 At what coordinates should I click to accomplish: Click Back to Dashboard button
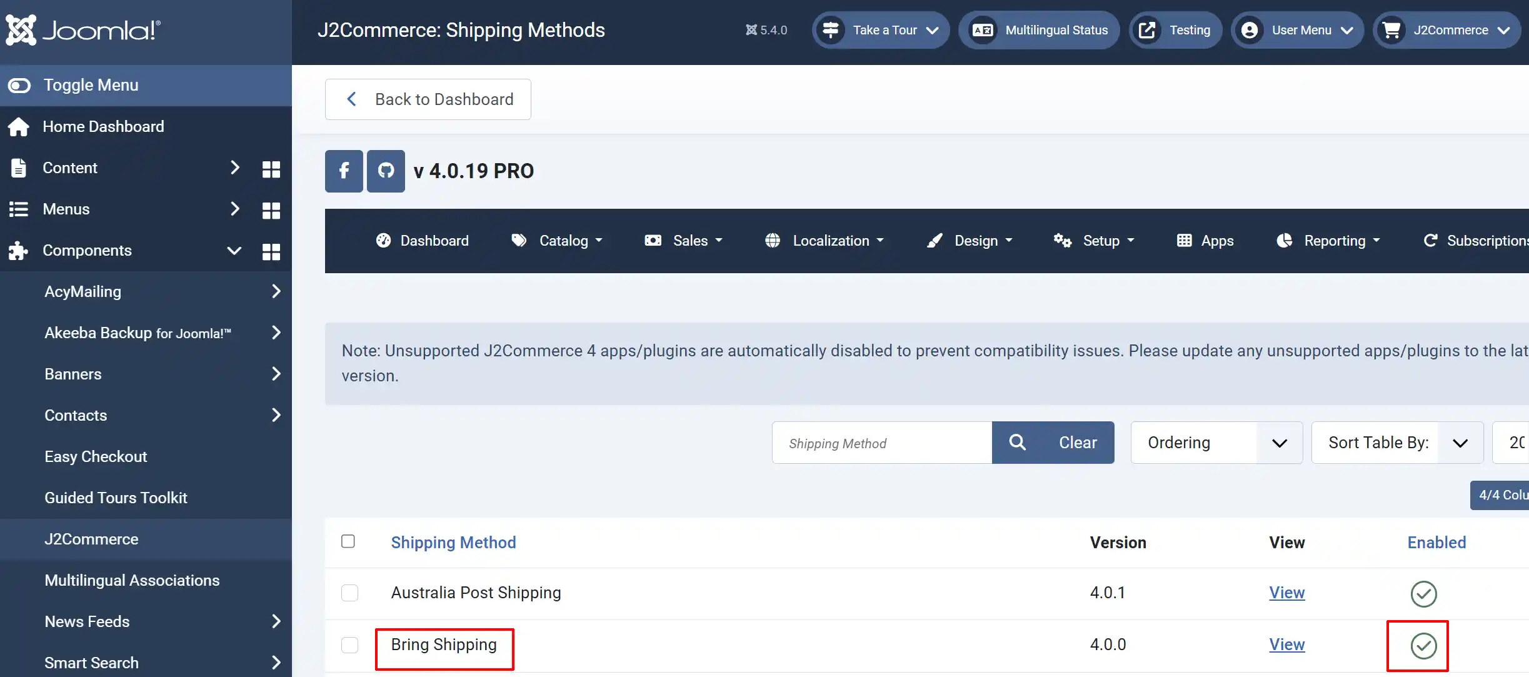[428, 99]
